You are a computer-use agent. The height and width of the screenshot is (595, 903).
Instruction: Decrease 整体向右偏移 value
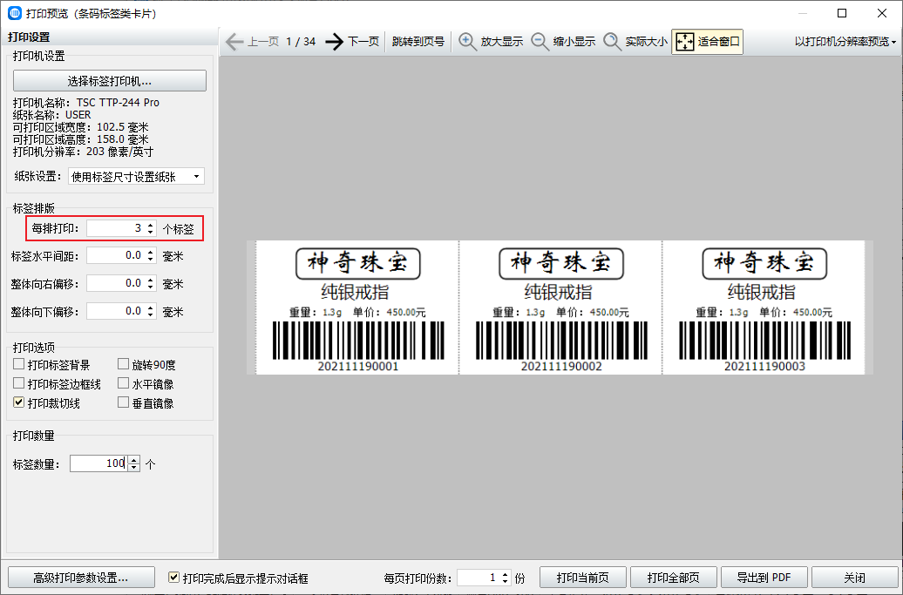click(x=150, y=287)
